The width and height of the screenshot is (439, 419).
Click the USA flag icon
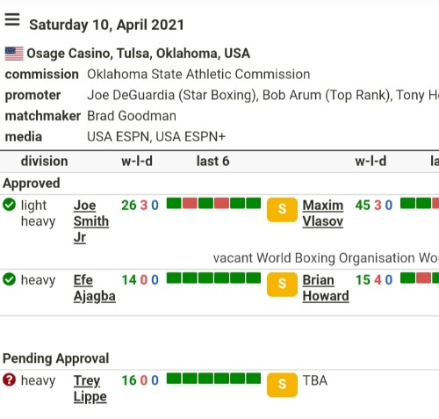14,54
